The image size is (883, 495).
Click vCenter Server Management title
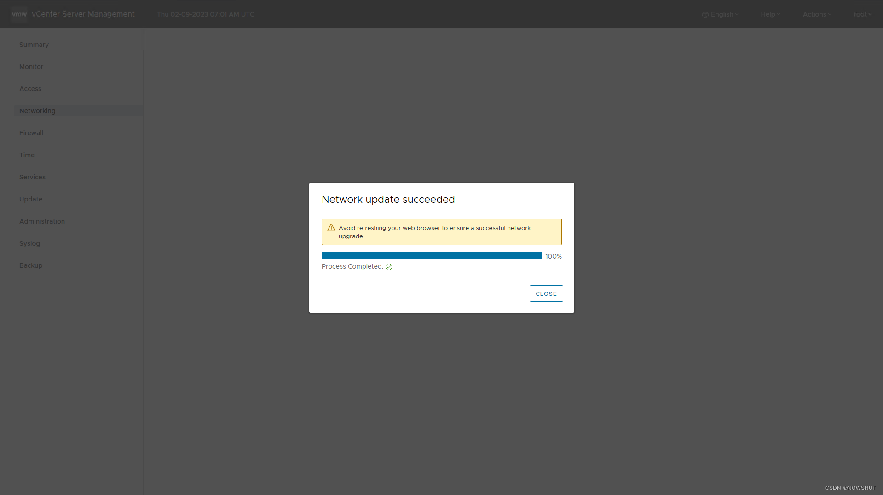83,14
